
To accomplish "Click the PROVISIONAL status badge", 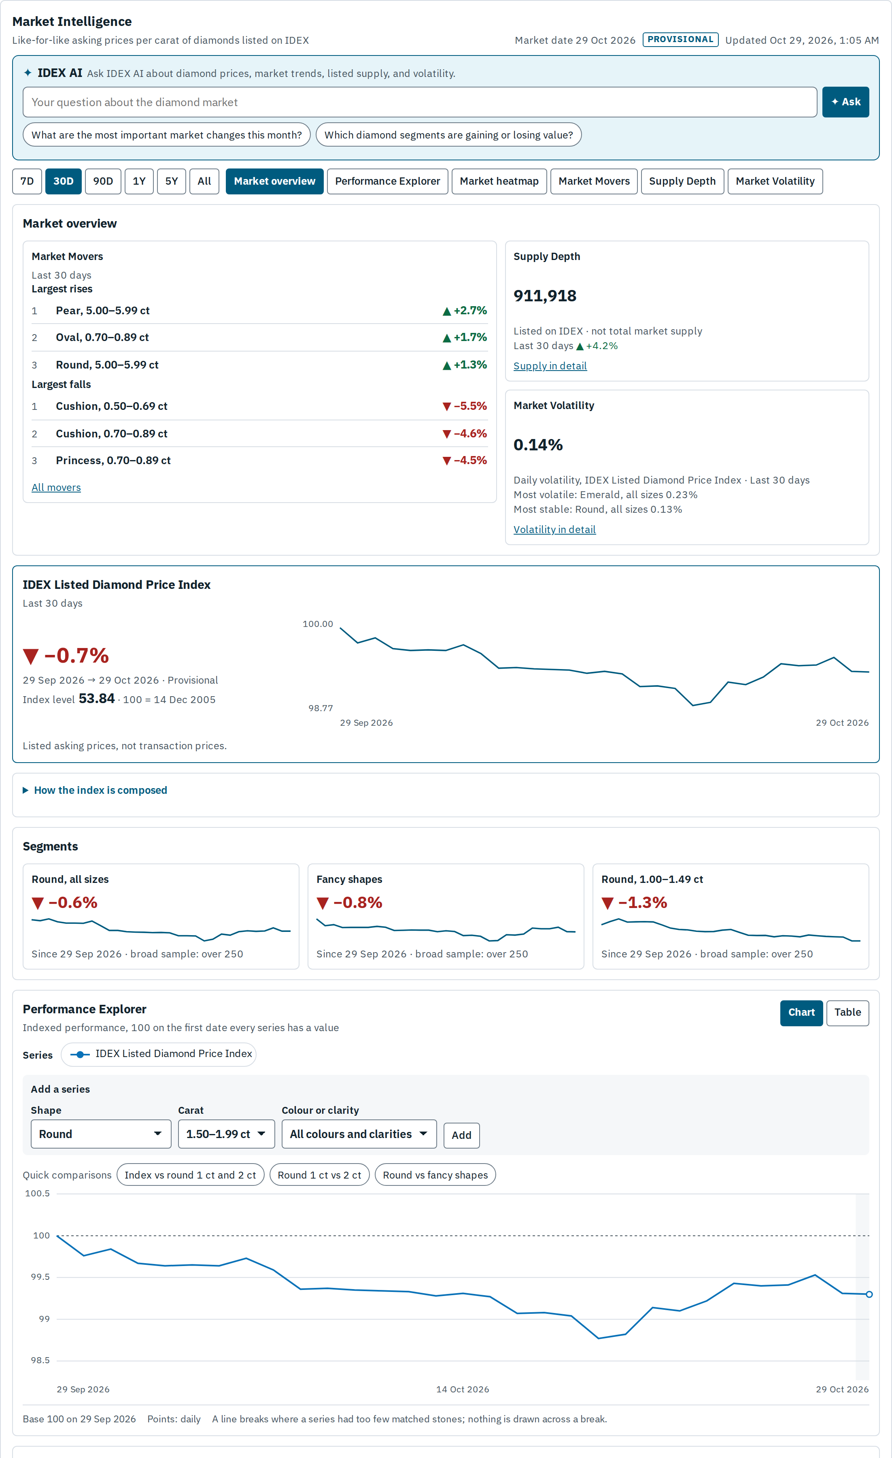I will (680, 40).
